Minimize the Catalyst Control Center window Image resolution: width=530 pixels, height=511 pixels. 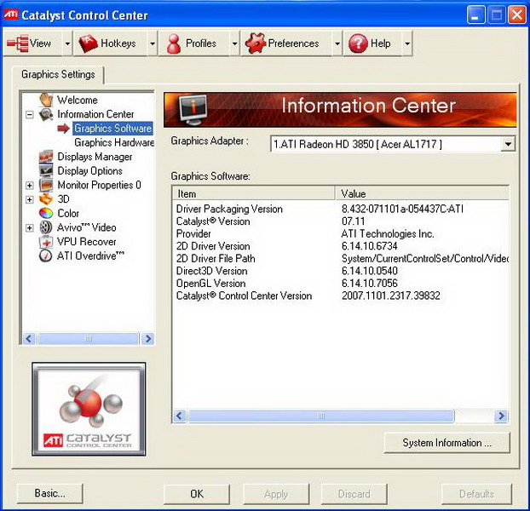476,14
